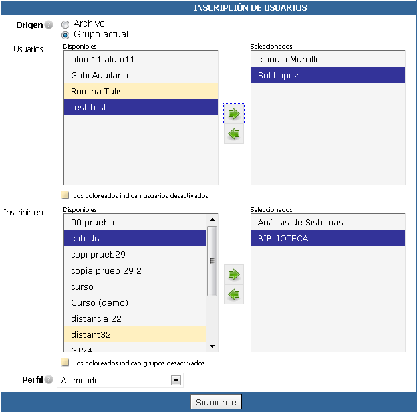
Task: Click the Siguiente button
Action: 216,402
